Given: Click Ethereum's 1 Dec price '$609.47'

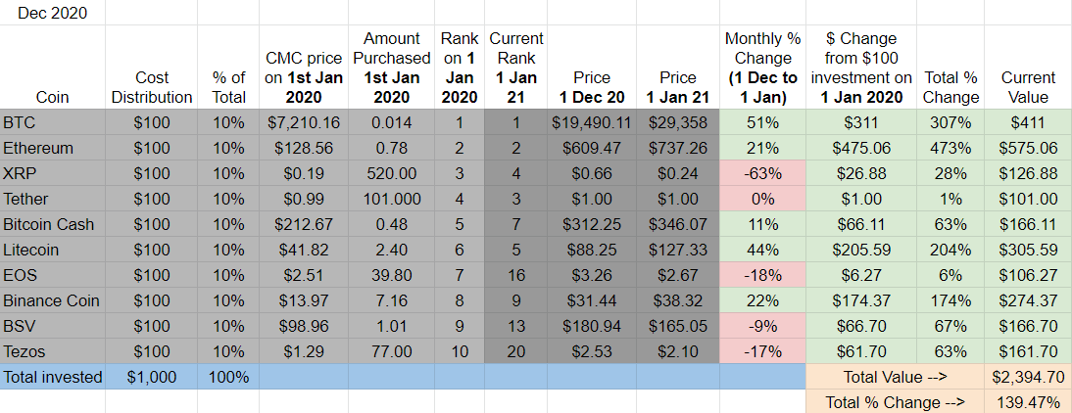Looking at the screenshot, I should pos(592,148).
